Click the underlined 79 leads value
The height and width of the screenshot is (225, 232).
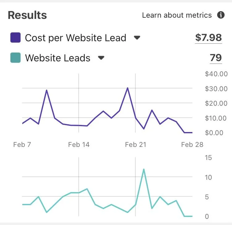click(216, 58)
